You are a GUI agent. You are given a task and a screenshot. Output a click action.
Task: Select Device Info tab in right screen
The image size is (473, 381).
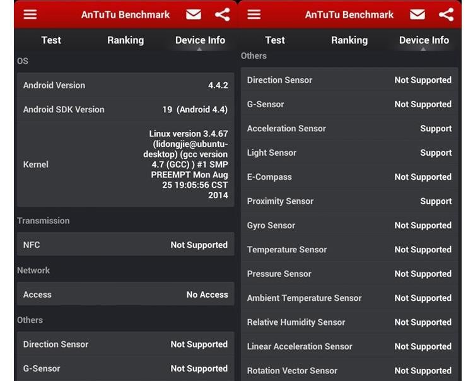(424, 40)
